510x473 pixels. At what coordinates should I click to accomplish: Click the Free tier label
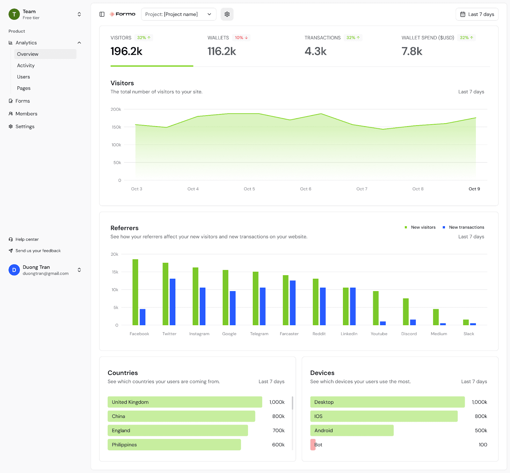coord(31,18)
